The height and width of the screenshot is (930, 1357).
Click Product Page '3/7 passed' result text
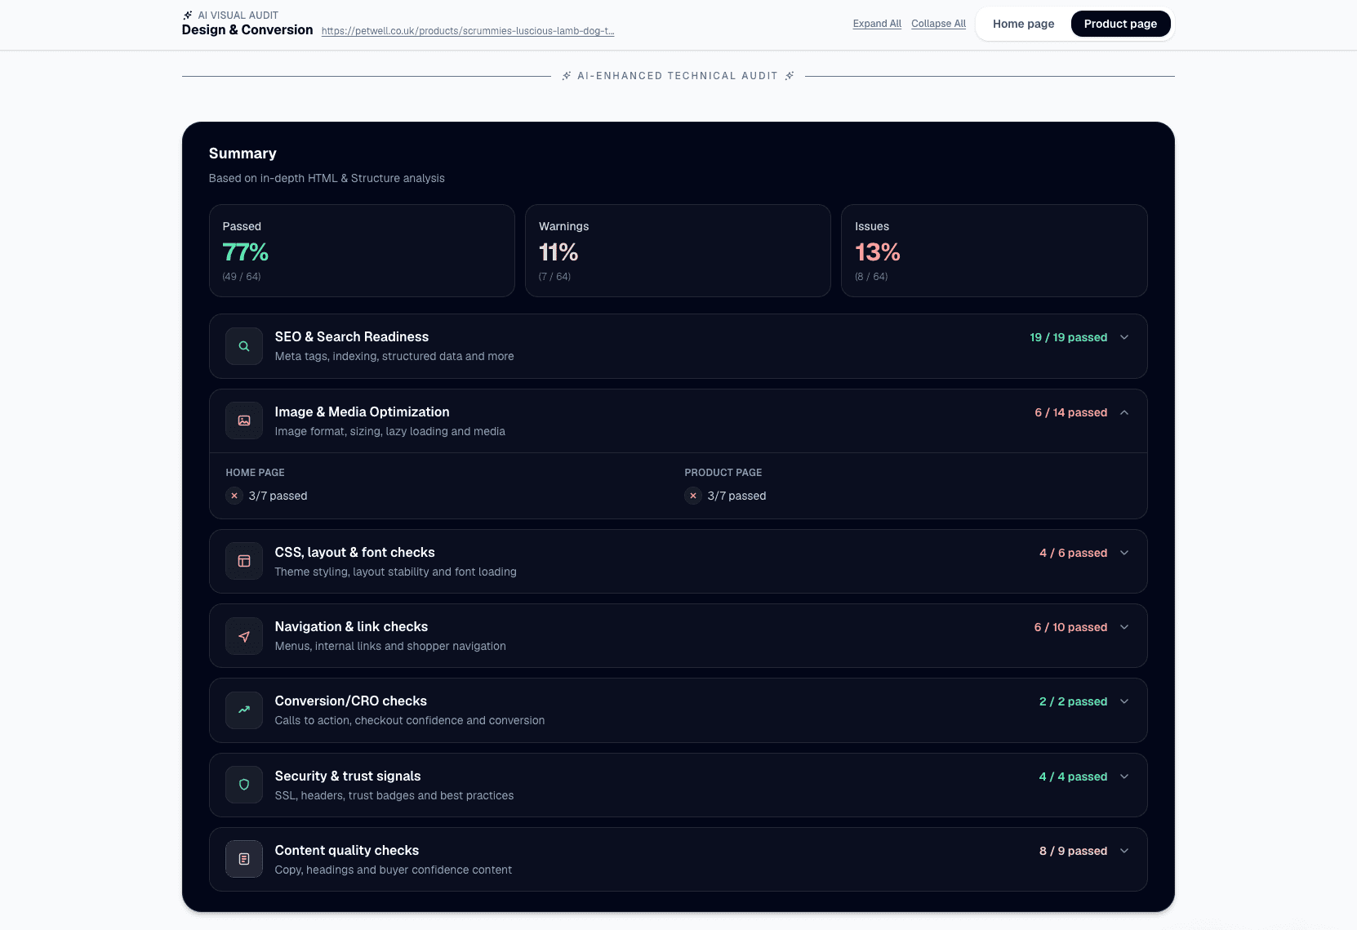[x=736, y=496]
